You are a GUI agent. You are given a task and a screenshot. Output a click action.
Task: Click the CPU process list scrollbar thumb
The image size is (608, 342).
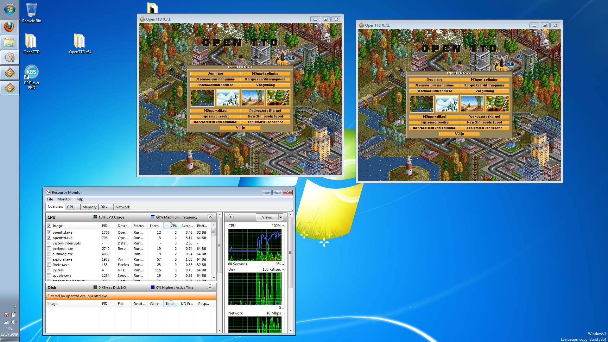click(x=214, y=232)
